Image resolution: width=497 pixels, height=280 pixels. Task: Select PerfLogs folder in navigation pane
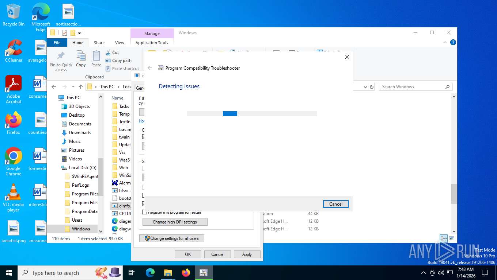pyautogui.click(x=80, y=185)
